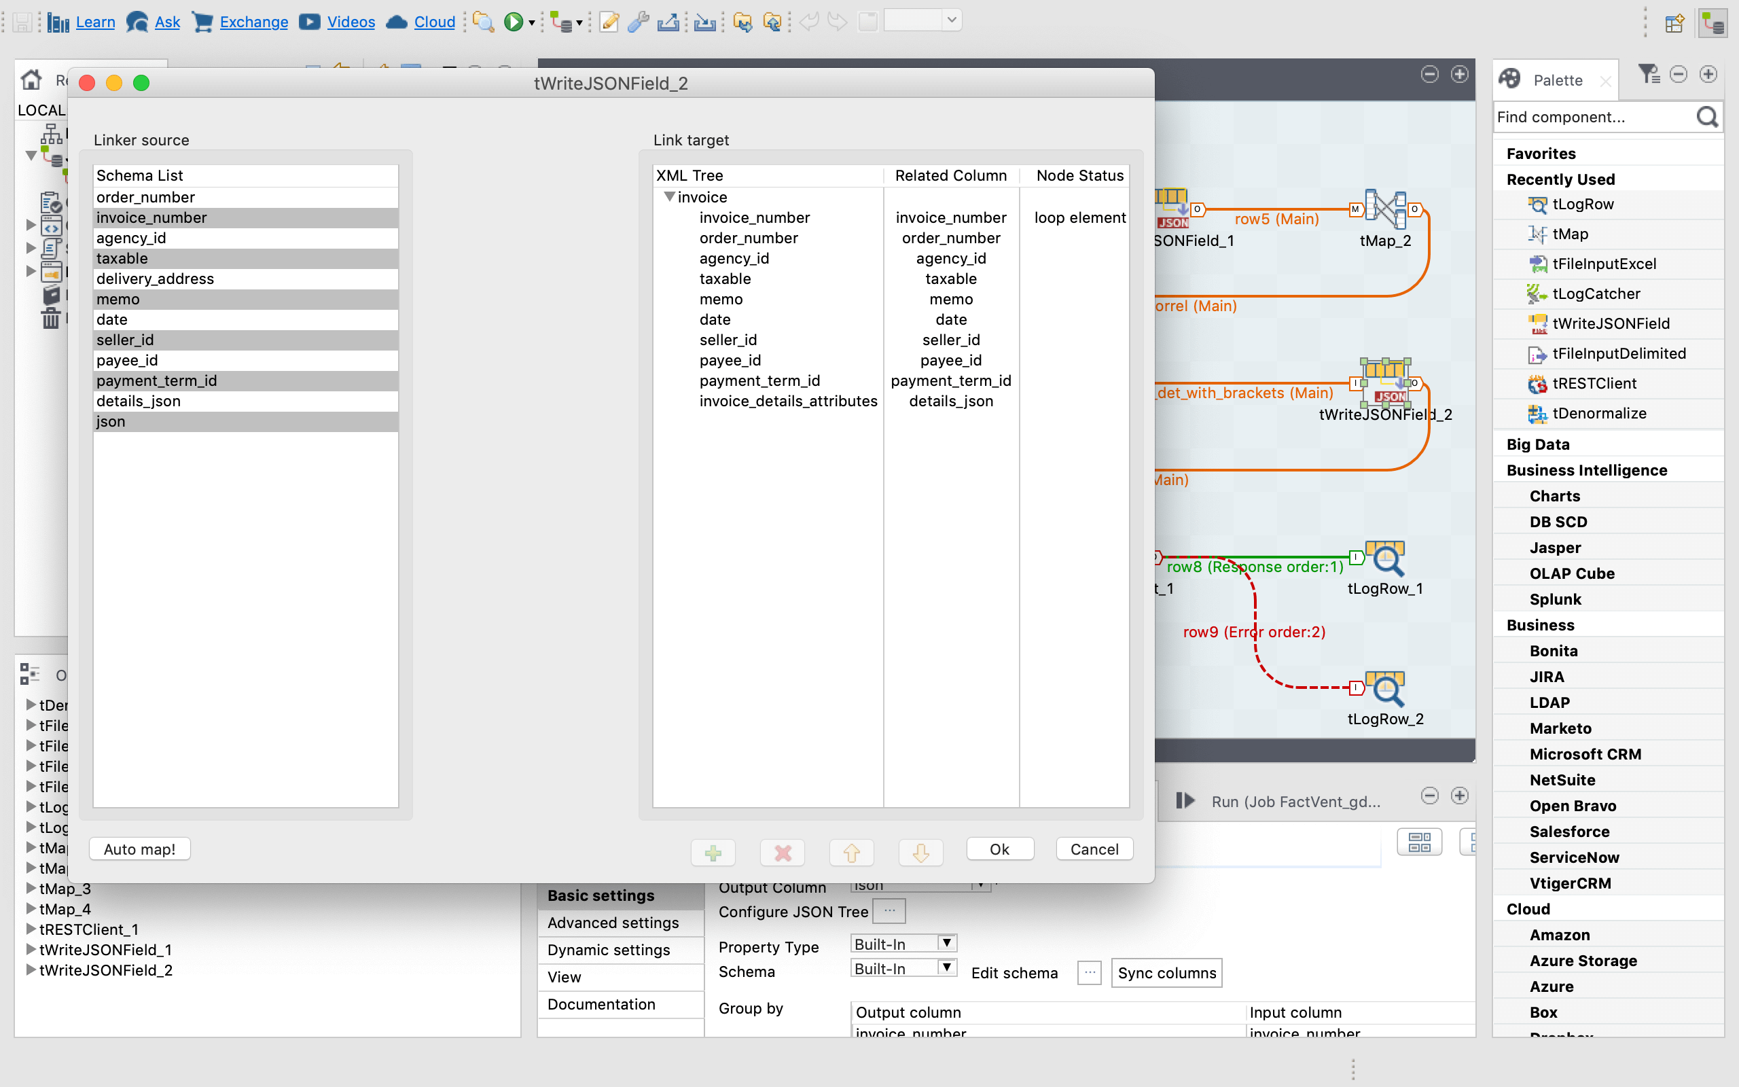Screen dimensions: 1739x1087
Task: Click the Repository home icon
Action: 31,79
